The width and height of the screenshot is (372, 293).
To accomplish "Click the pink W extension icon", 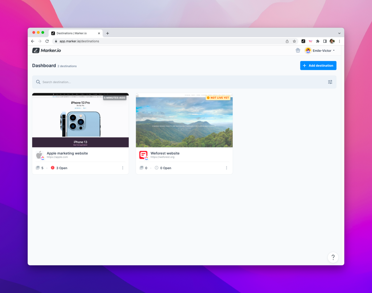I will tap(310, 41).
